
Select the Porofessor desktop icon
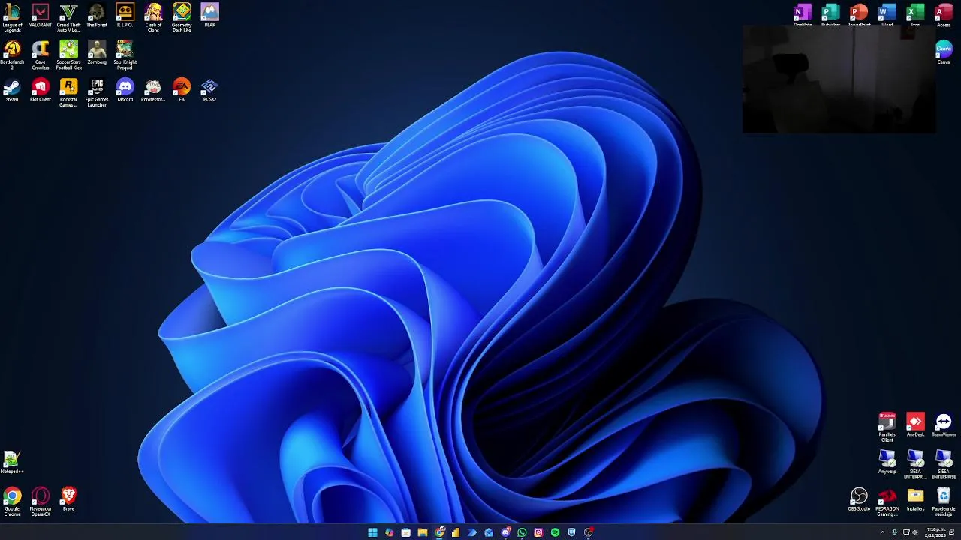[x=153, y=91]
